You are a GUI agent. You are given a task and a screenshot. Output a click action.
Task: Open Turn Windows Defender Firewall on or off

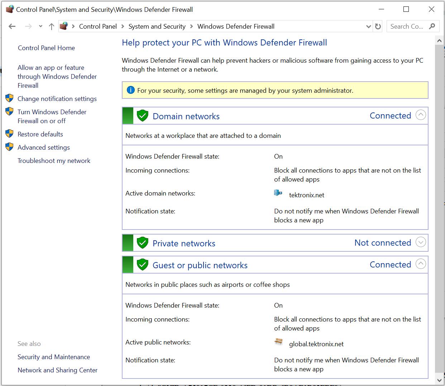(x=52, y=116)
